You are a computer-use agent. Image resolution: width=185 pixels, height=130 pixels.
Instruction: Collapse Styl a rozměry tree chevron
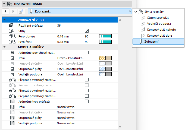pyautogui.click(x=136, y=12)
